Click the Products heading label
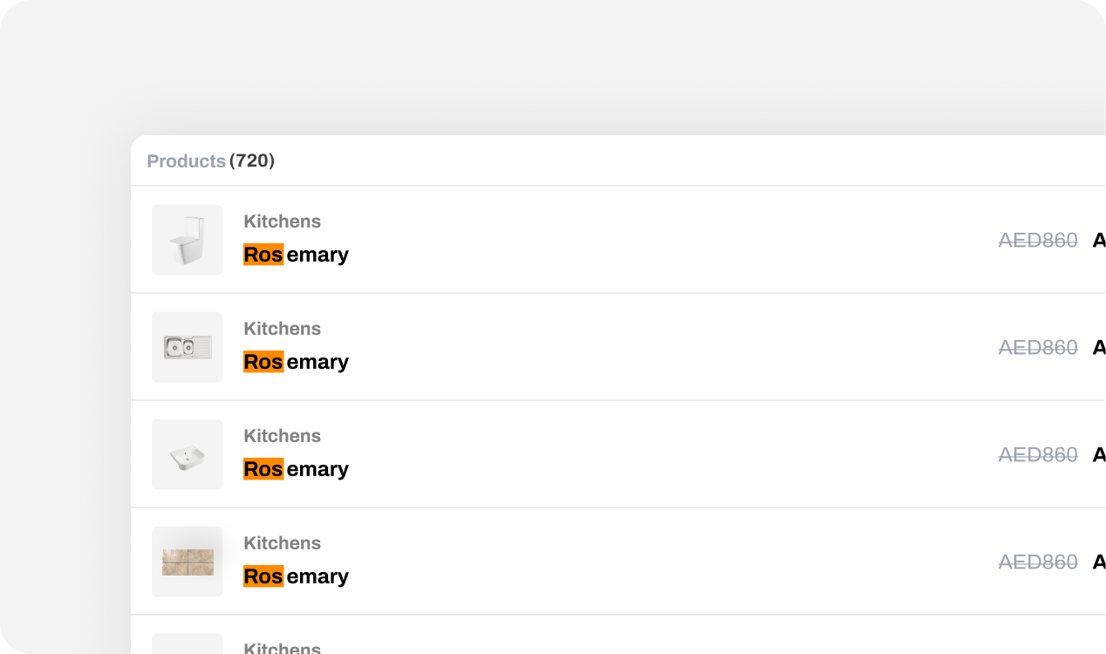This screenshot has height=654, width=1106. point(186,161)
